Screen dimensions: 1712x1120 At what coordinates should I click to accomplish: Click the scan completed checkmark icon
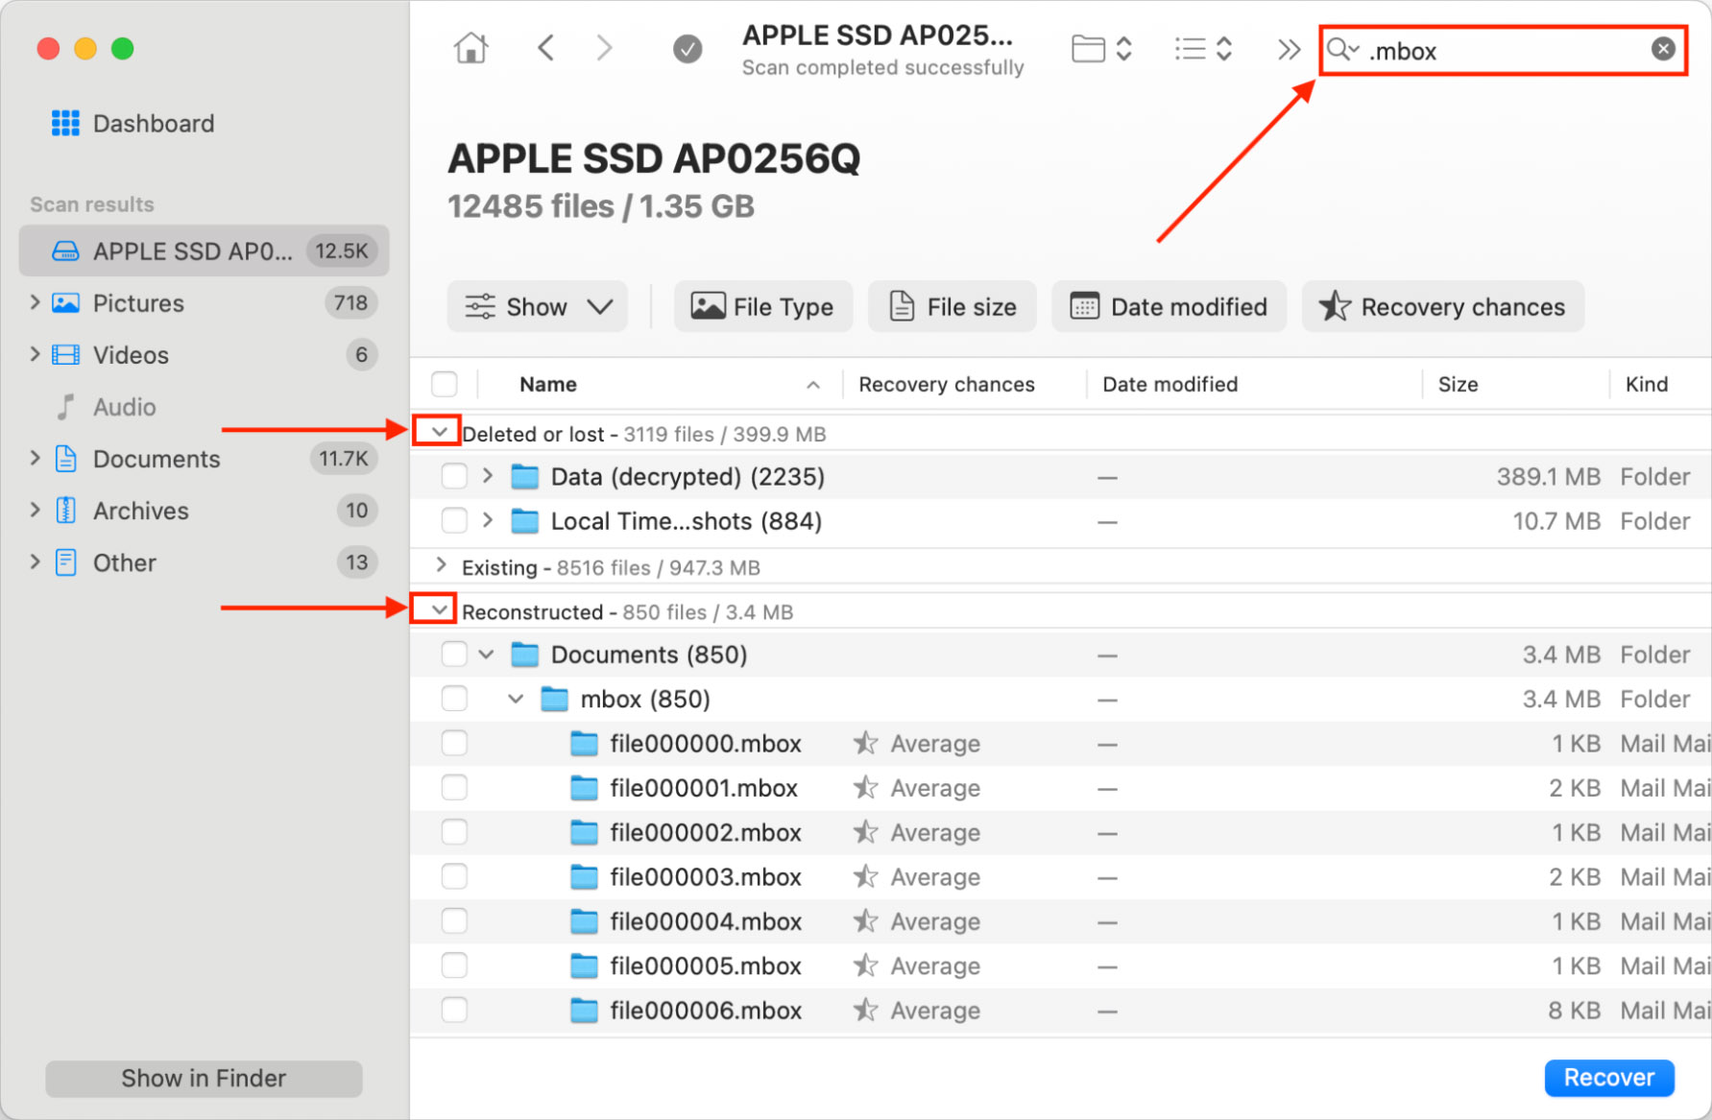click(x=687, y=47)
